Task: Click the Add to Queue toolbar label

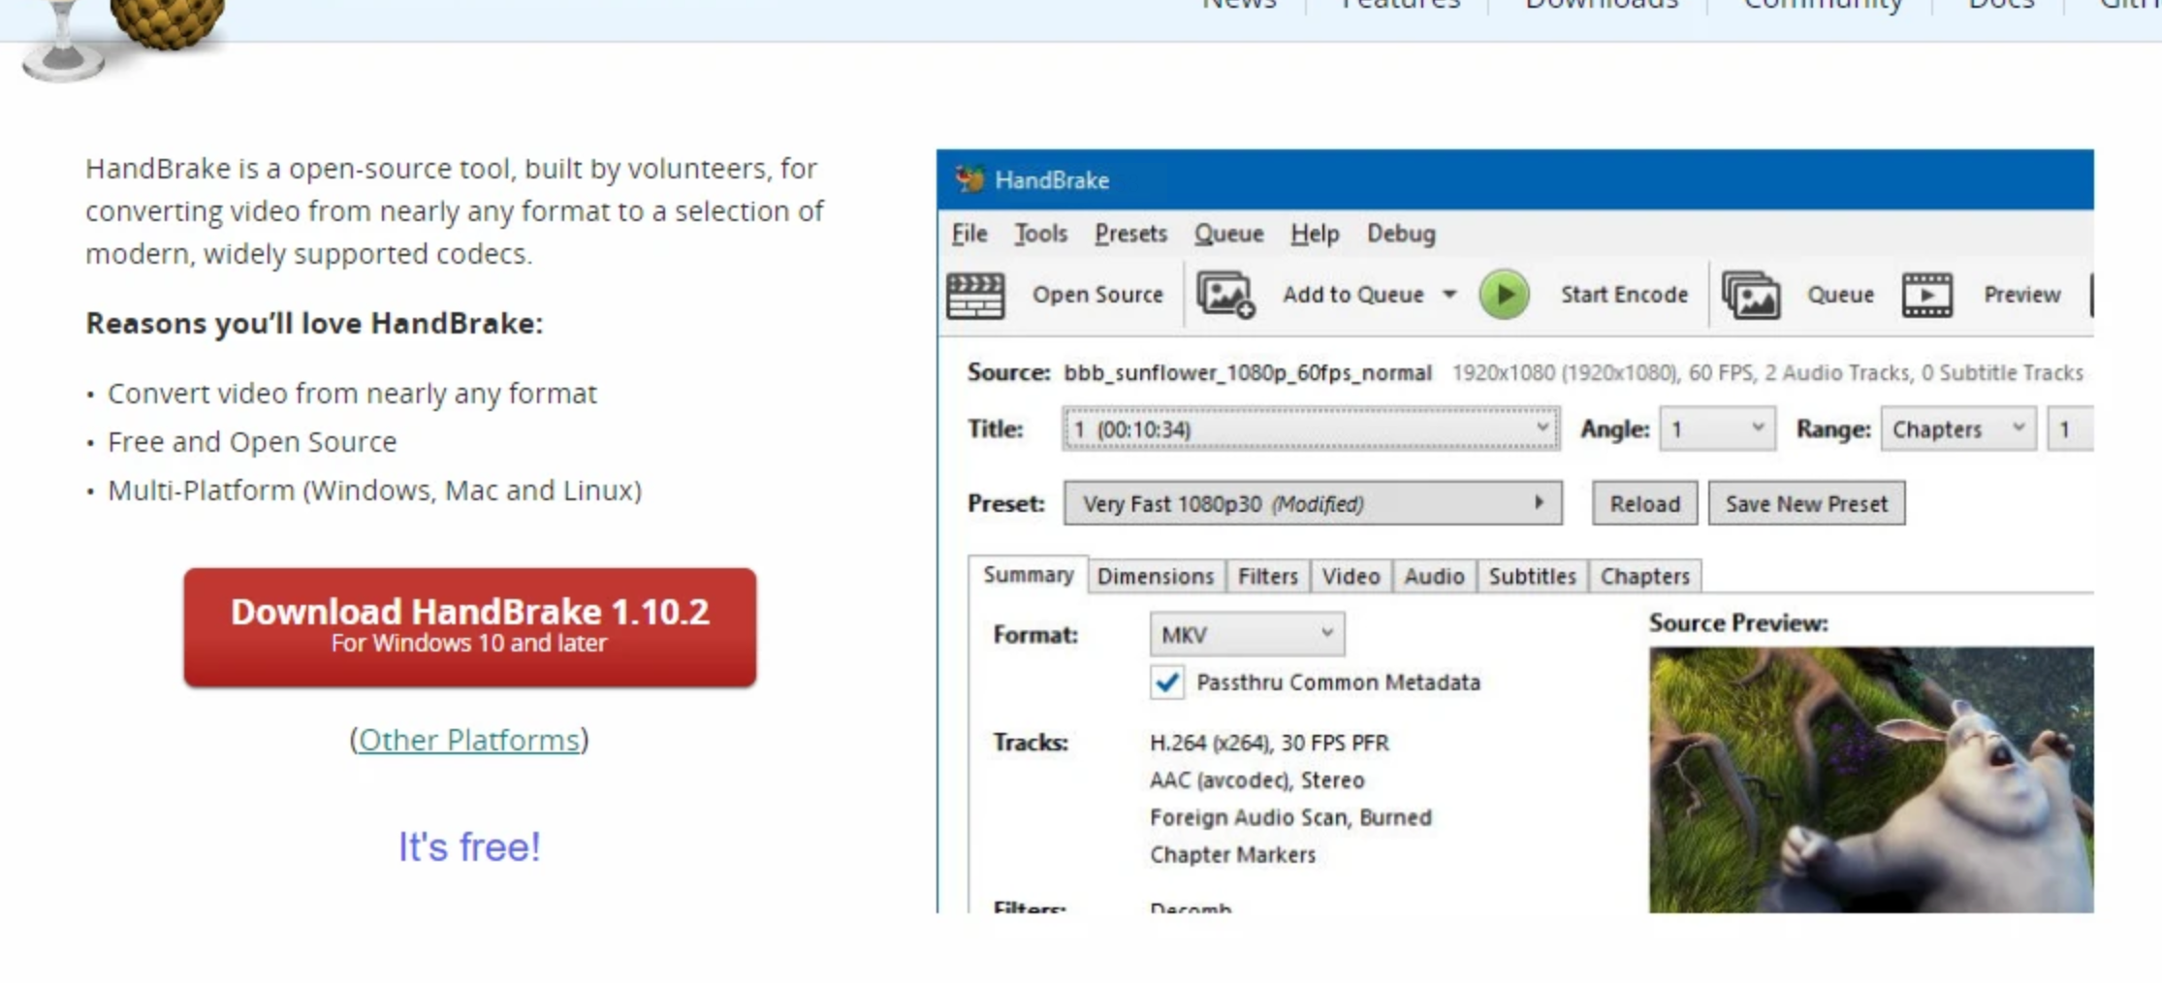Action: [x=1353, y=295]
